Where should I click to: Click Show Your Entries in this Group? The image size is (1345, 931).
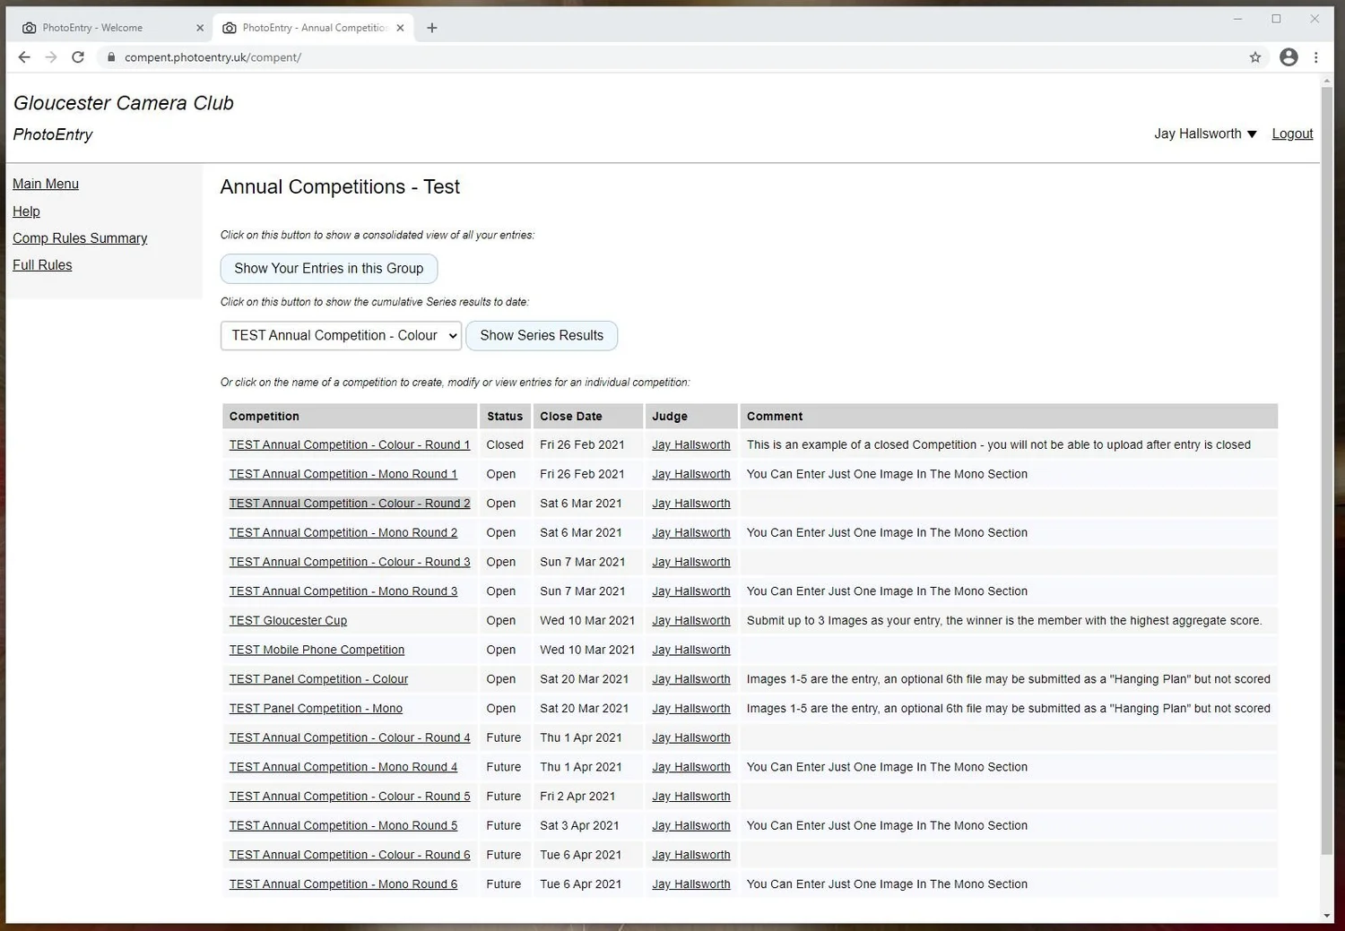(329, 269)
